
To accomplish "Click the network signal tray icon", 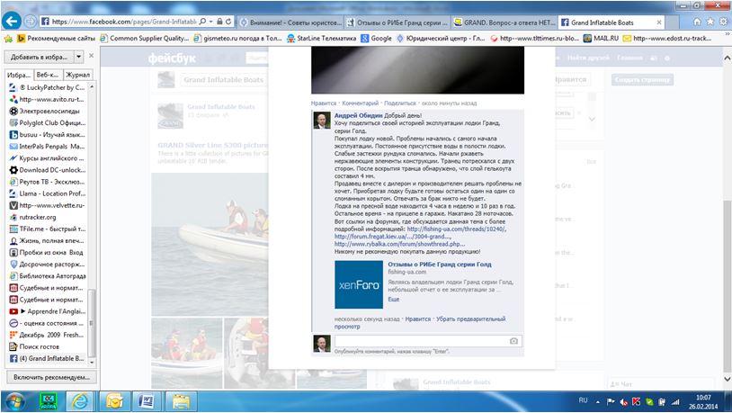I will click(x=675, y=401).
